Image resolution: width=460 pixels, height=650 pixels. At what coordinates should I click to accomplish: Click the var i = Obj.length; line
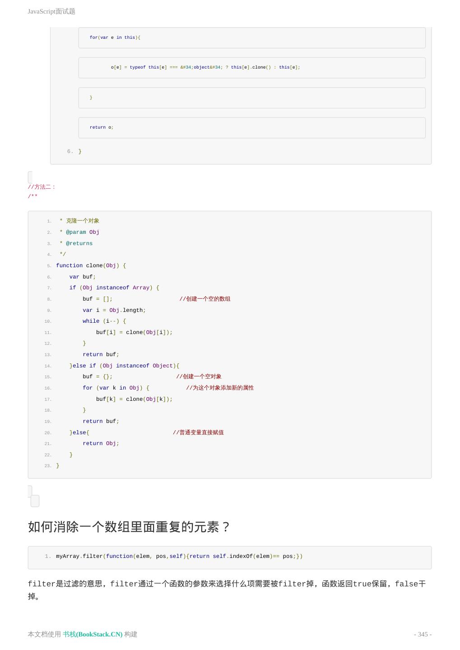coord(114,310)
